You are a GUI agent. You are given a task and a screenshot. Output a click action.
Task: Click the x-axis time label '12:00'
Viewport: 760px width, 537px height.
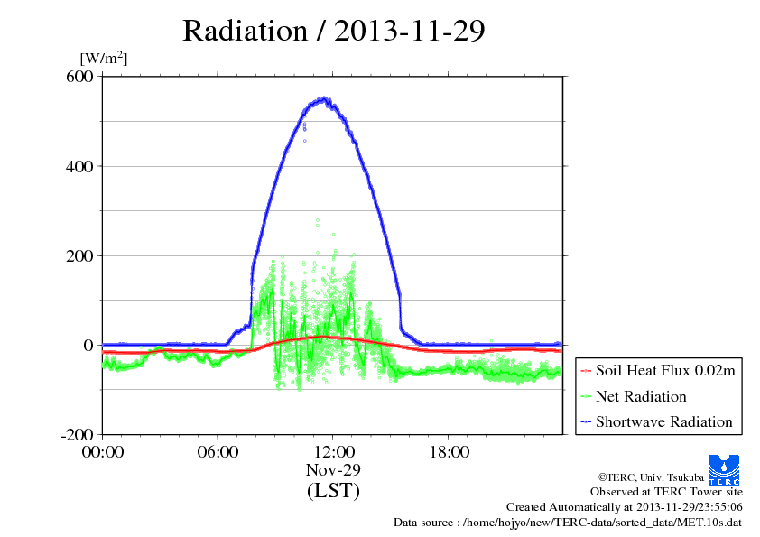333,452
